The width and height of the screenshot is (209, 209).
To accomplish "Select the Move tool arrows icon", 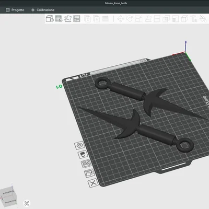I will pyautogui.click(x=121, y=19).
